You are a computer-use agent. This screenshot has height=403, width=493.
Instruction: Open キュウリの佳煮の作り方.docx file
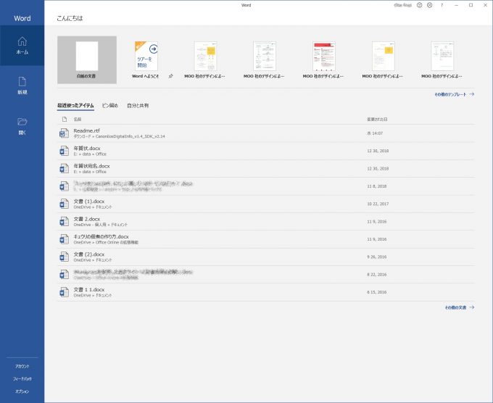click(266, 239)
